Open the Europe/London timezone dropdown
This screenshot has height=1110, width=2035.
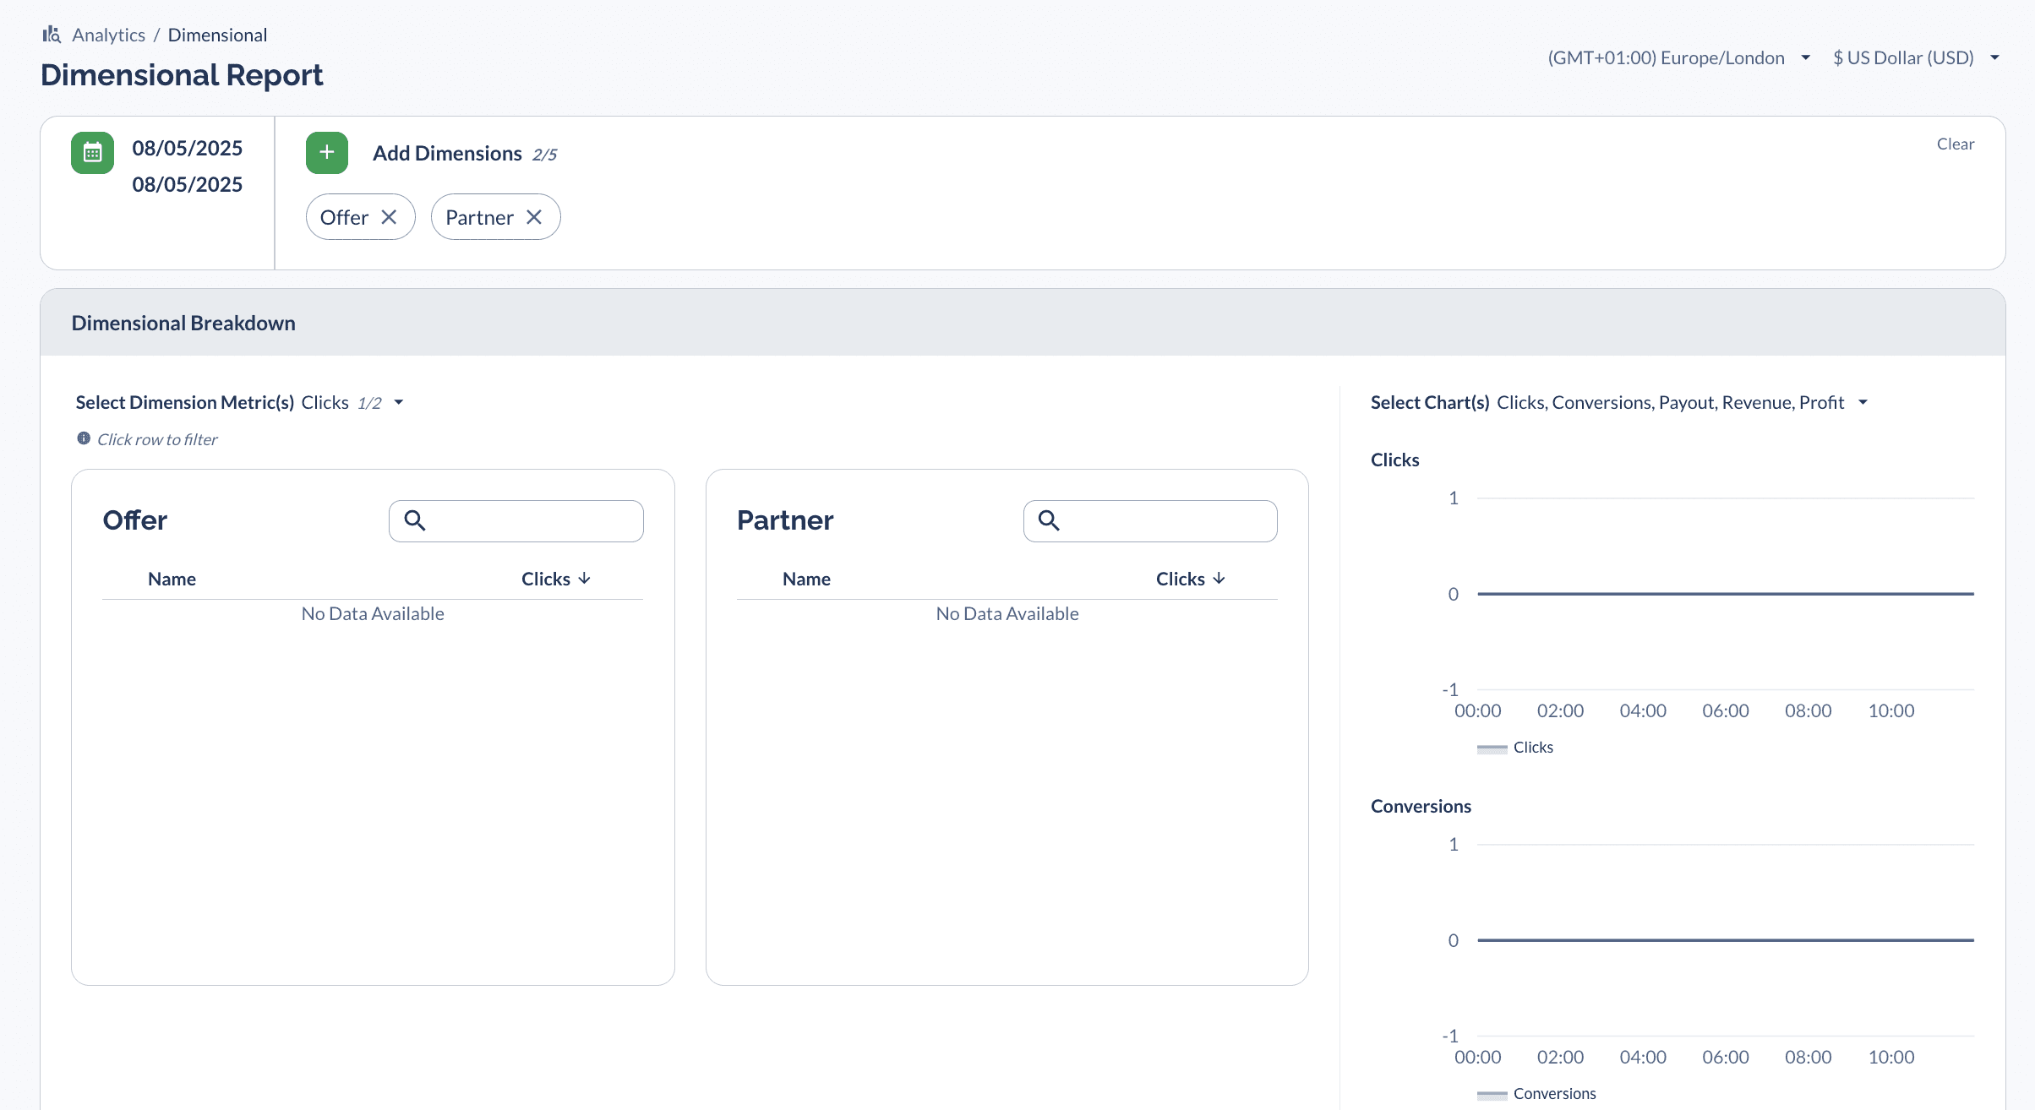click(1678, 57)
